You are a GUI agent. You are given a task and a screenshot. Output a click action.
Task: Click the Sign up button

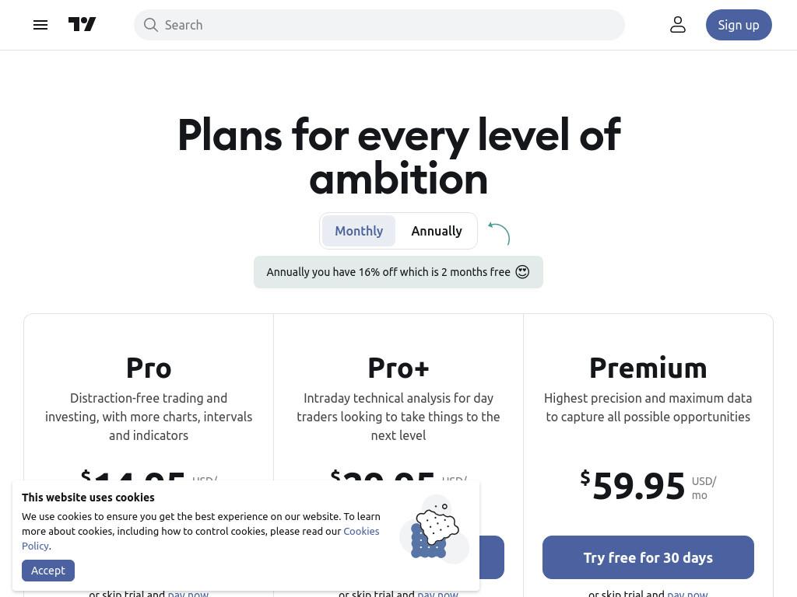coord(738,25)
